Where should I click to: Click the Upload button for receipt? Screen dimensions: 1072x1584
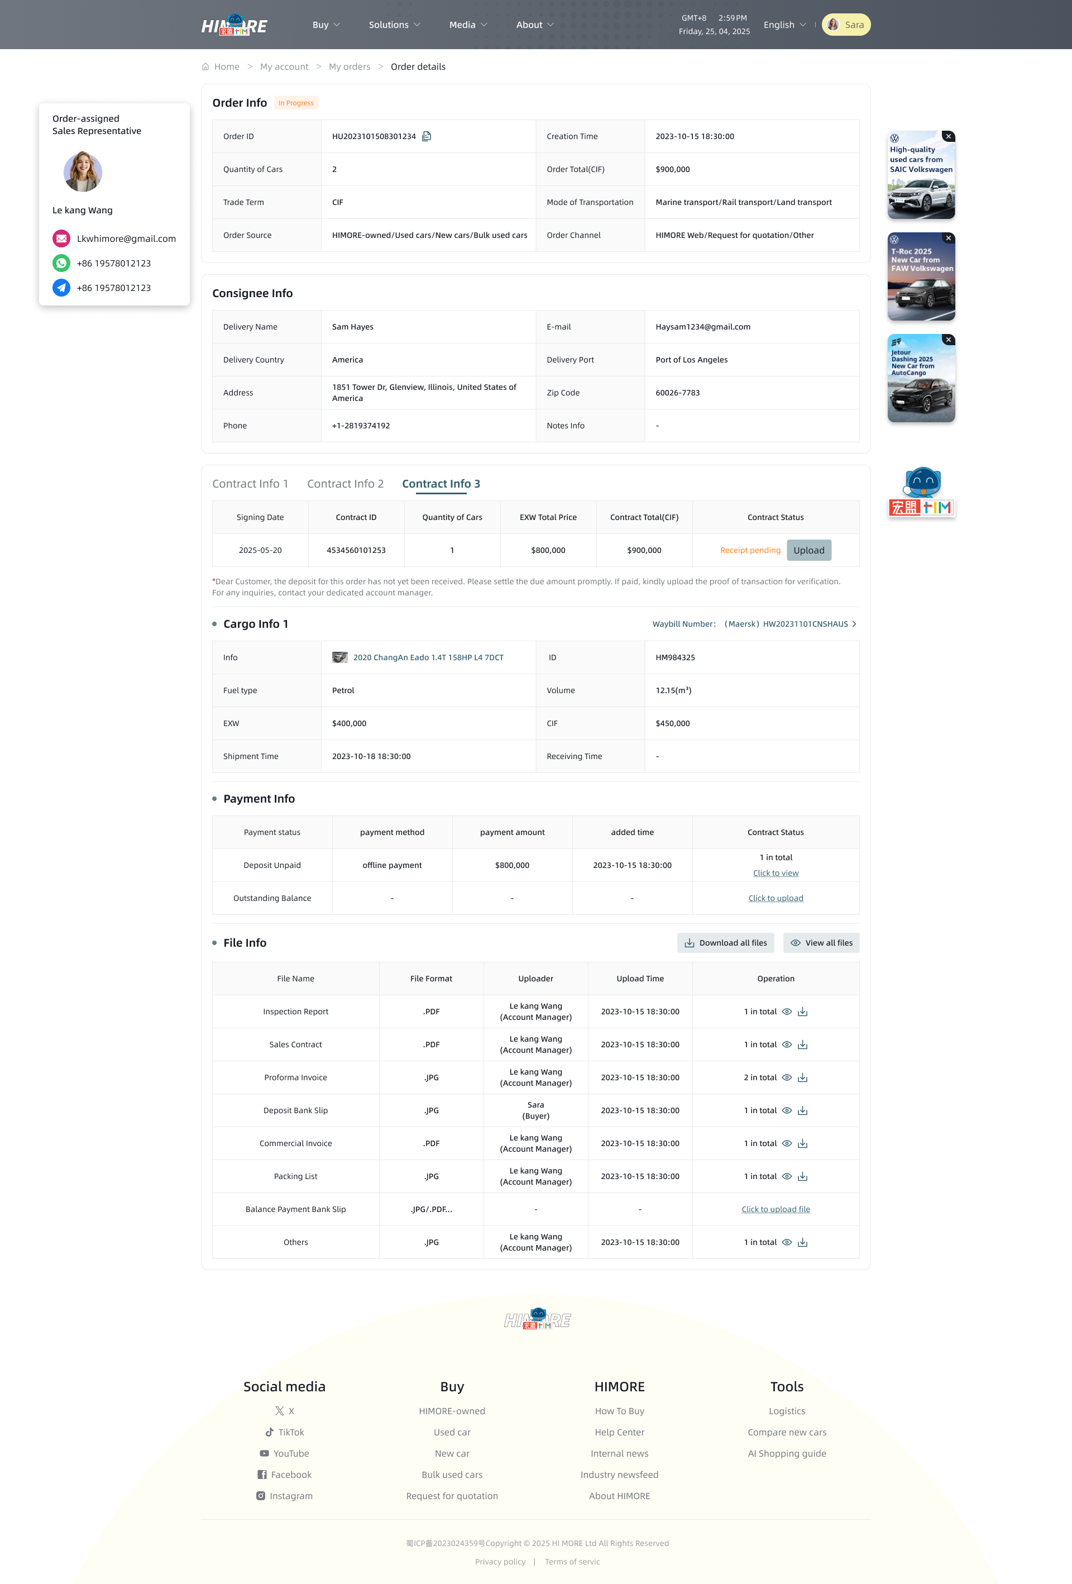[x=809, y=550]
